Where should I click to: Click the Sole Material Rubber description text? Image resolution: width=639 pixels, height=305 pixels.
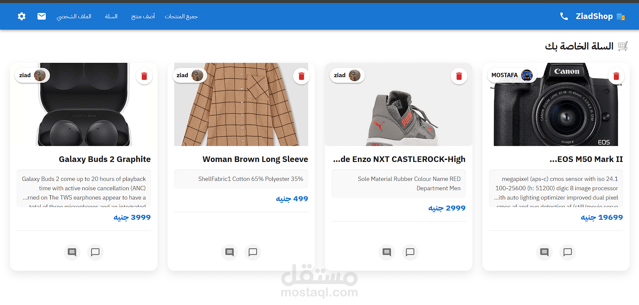tap(398, 184)
